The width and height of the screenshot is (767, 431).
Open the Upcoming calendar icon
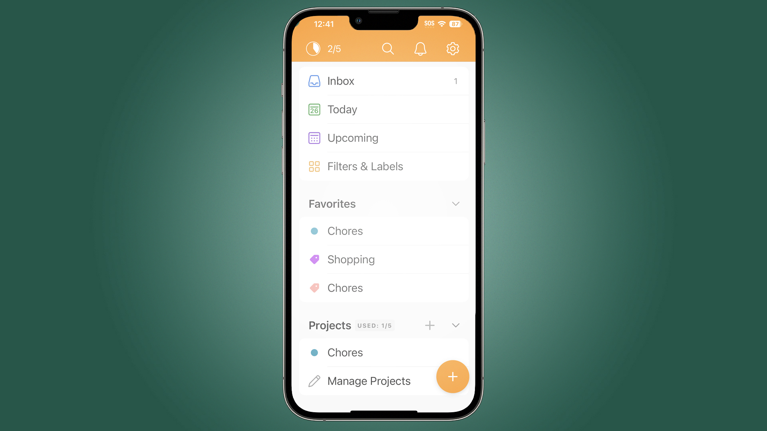click(314, 137)
